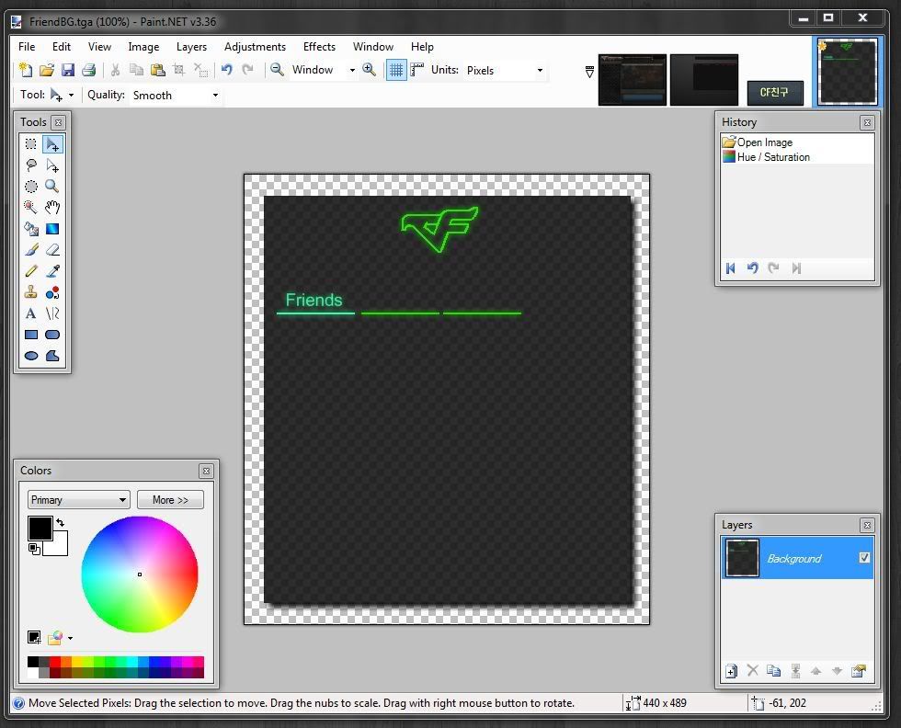901x728 pixels.
Task: Open the Primary color selector dropdown
Action: click(78, 499)
